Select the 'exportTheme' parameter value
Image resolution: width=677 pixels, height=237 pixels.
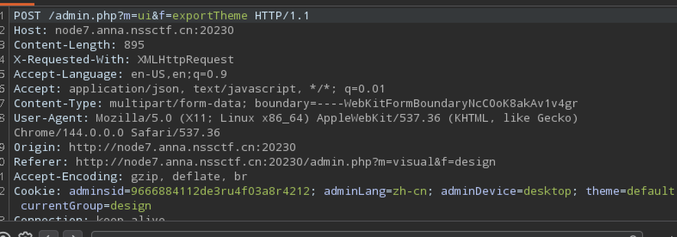[210, 16]
